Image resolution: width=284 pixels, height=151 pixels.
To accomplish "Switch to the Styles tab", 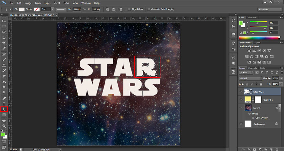I will [257, 43].
